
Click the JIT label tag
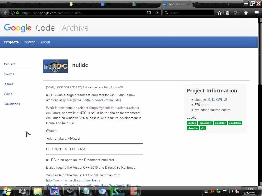click(x=203, y=128)
